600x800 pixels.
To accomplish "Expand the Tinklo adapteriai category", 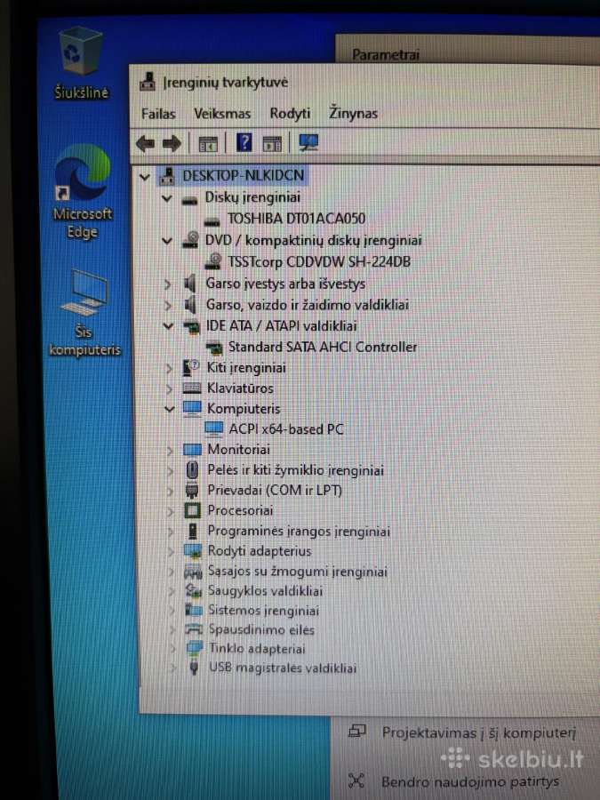I will tap(173, 649).
